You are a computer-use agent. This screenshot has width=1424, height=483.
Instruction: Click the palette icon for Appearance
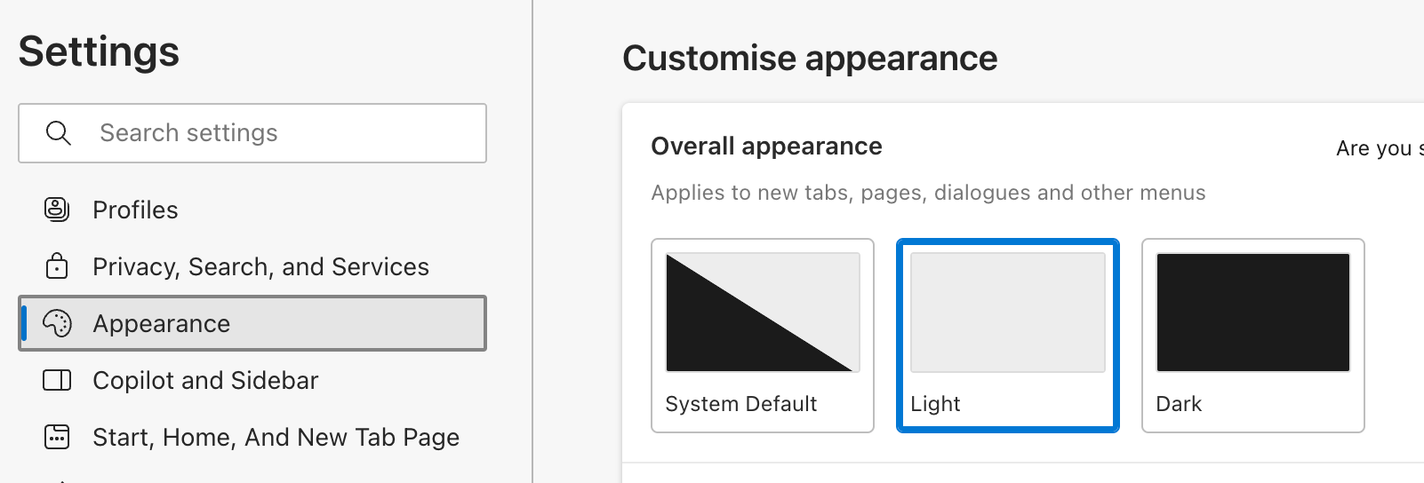(58, 323)
